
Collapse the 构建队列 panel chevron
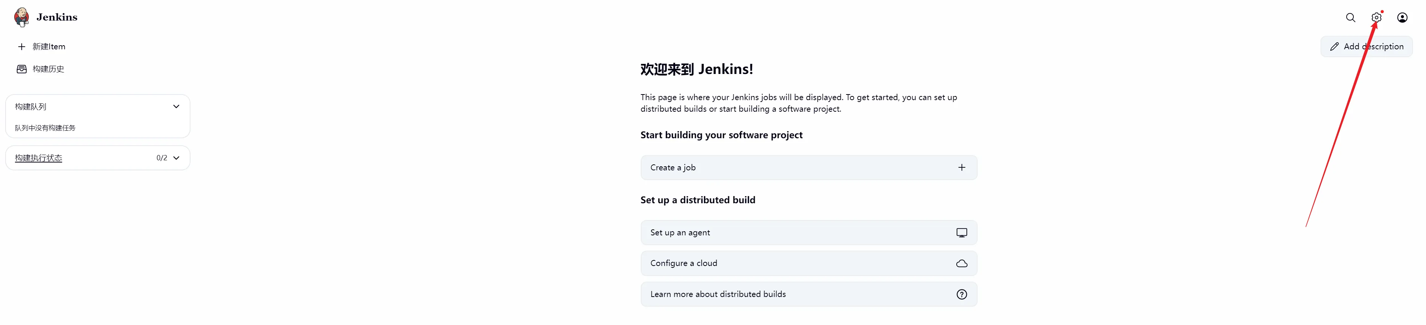click(176, 106)
